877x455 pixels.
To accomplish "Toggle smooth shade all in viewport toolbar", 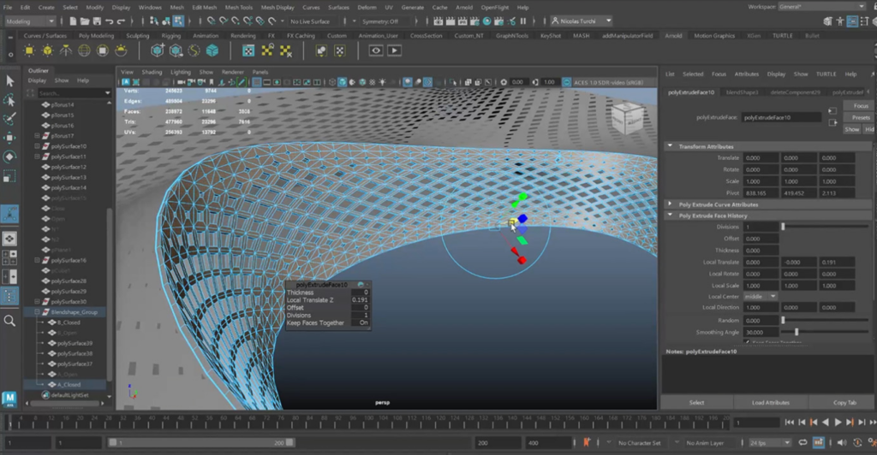I will (x=343, y=82).
